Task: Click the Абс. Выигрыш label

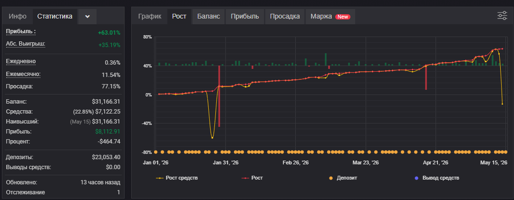Action: (x=25, y=44)
